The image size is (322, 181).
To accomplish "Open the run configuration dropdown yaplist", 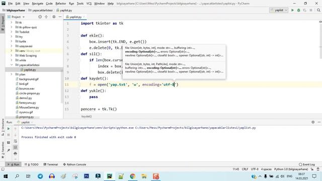I will tap(279, 10).
